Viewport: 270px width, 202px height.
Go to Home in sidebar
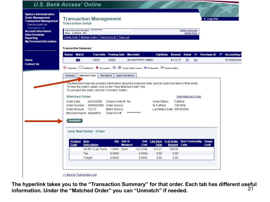(x=28, y=60)
